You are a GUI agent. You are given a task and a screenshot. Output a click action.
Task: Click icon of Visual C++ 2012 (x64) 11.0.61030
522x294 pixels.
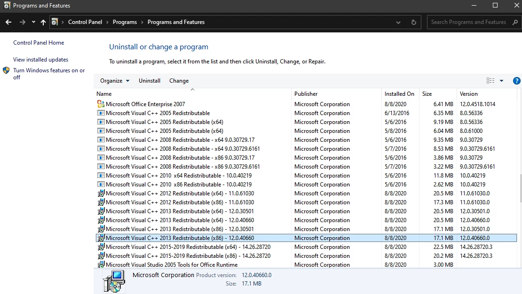click(x=101, y=193)
